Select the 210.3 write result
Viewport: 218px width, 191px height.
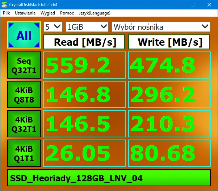click(x=169, y=124)
